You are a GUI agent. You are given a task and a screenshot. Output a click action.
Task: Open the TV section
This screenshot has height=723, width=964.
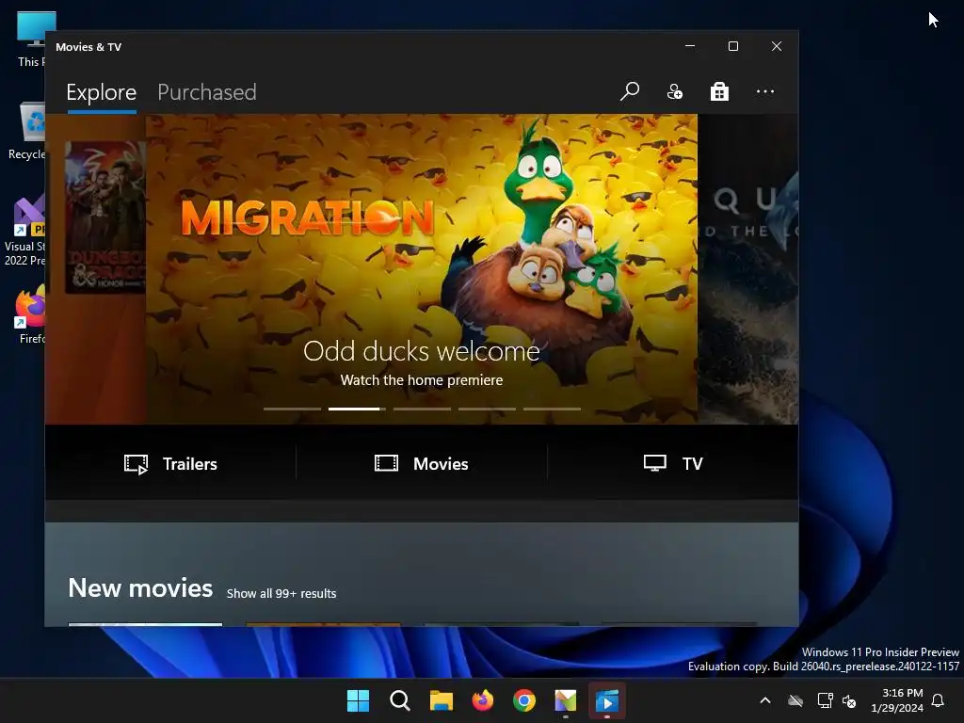(x=673, y=463)
